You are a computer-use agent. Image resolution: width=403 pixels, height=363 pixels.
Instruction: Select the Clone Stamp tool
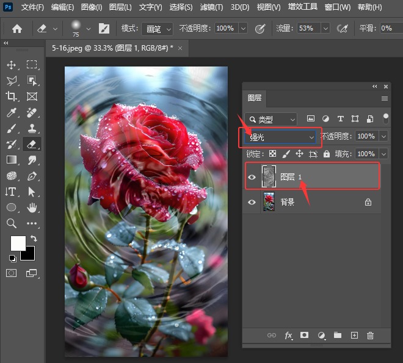coord(32,128)
